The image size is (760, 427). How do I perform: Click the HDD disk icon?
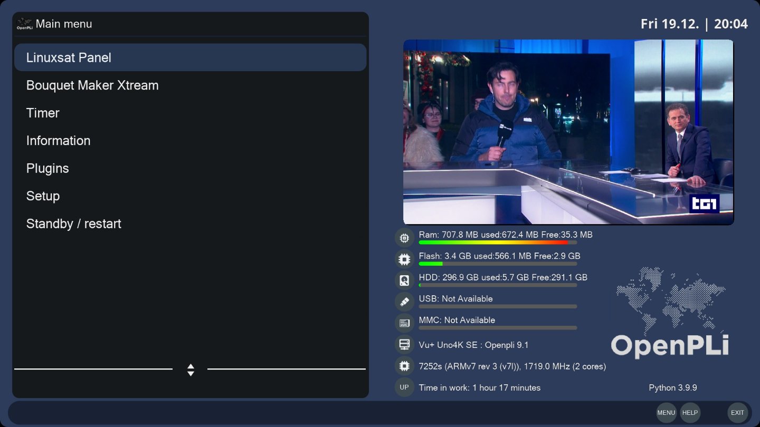[x=404, y=280]
